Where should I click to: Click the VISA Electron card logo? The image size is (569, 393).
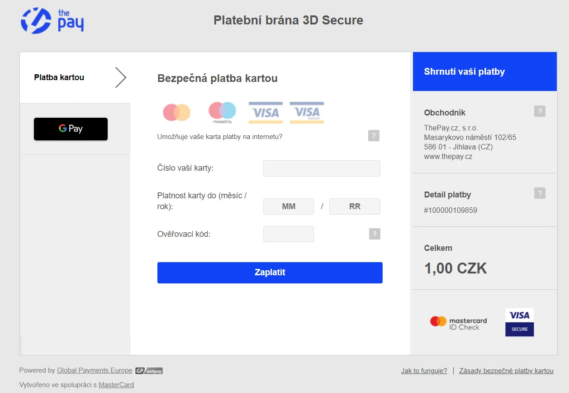coord(307,113)
